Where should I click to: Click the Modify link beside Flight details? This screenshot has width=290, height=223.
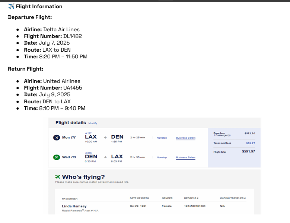[x=93, y=123]
